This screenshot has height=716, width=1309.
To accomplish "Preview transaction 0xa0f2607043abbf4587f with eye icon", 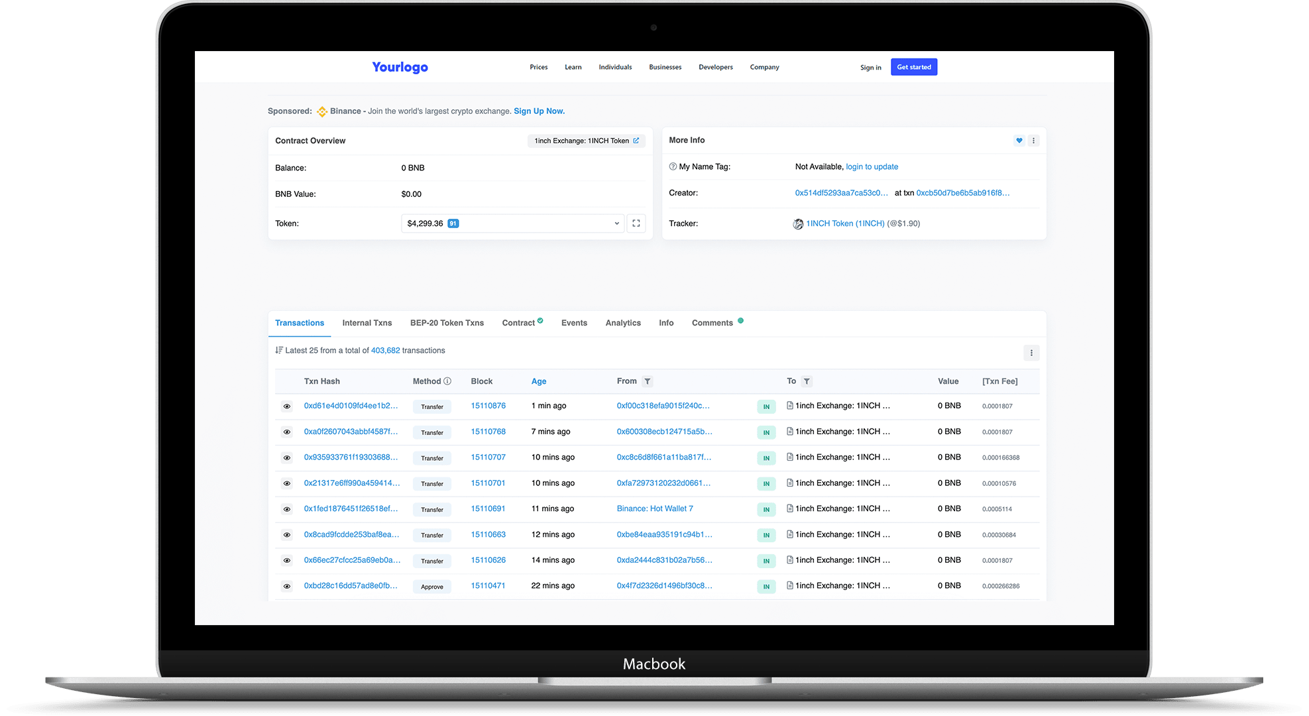I will click(x=287, y=432).
